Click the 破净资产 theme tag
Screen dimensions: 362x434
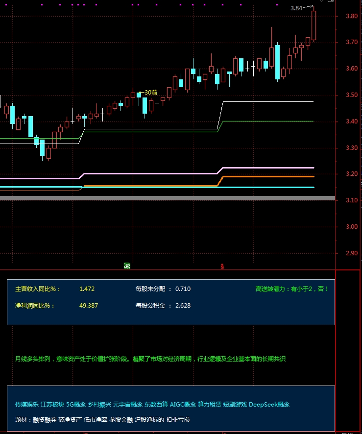pyautogui.click(x=70, y=420)
